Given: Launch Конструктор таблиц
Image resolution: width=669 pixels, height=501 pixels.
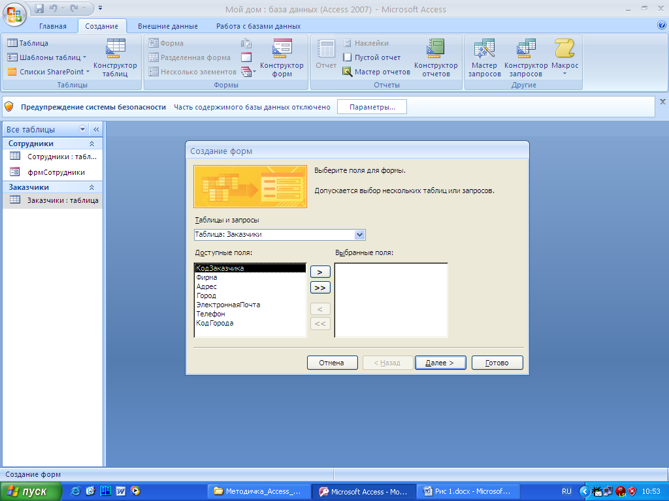Looking at the screenshot, I should coord(115,57).
